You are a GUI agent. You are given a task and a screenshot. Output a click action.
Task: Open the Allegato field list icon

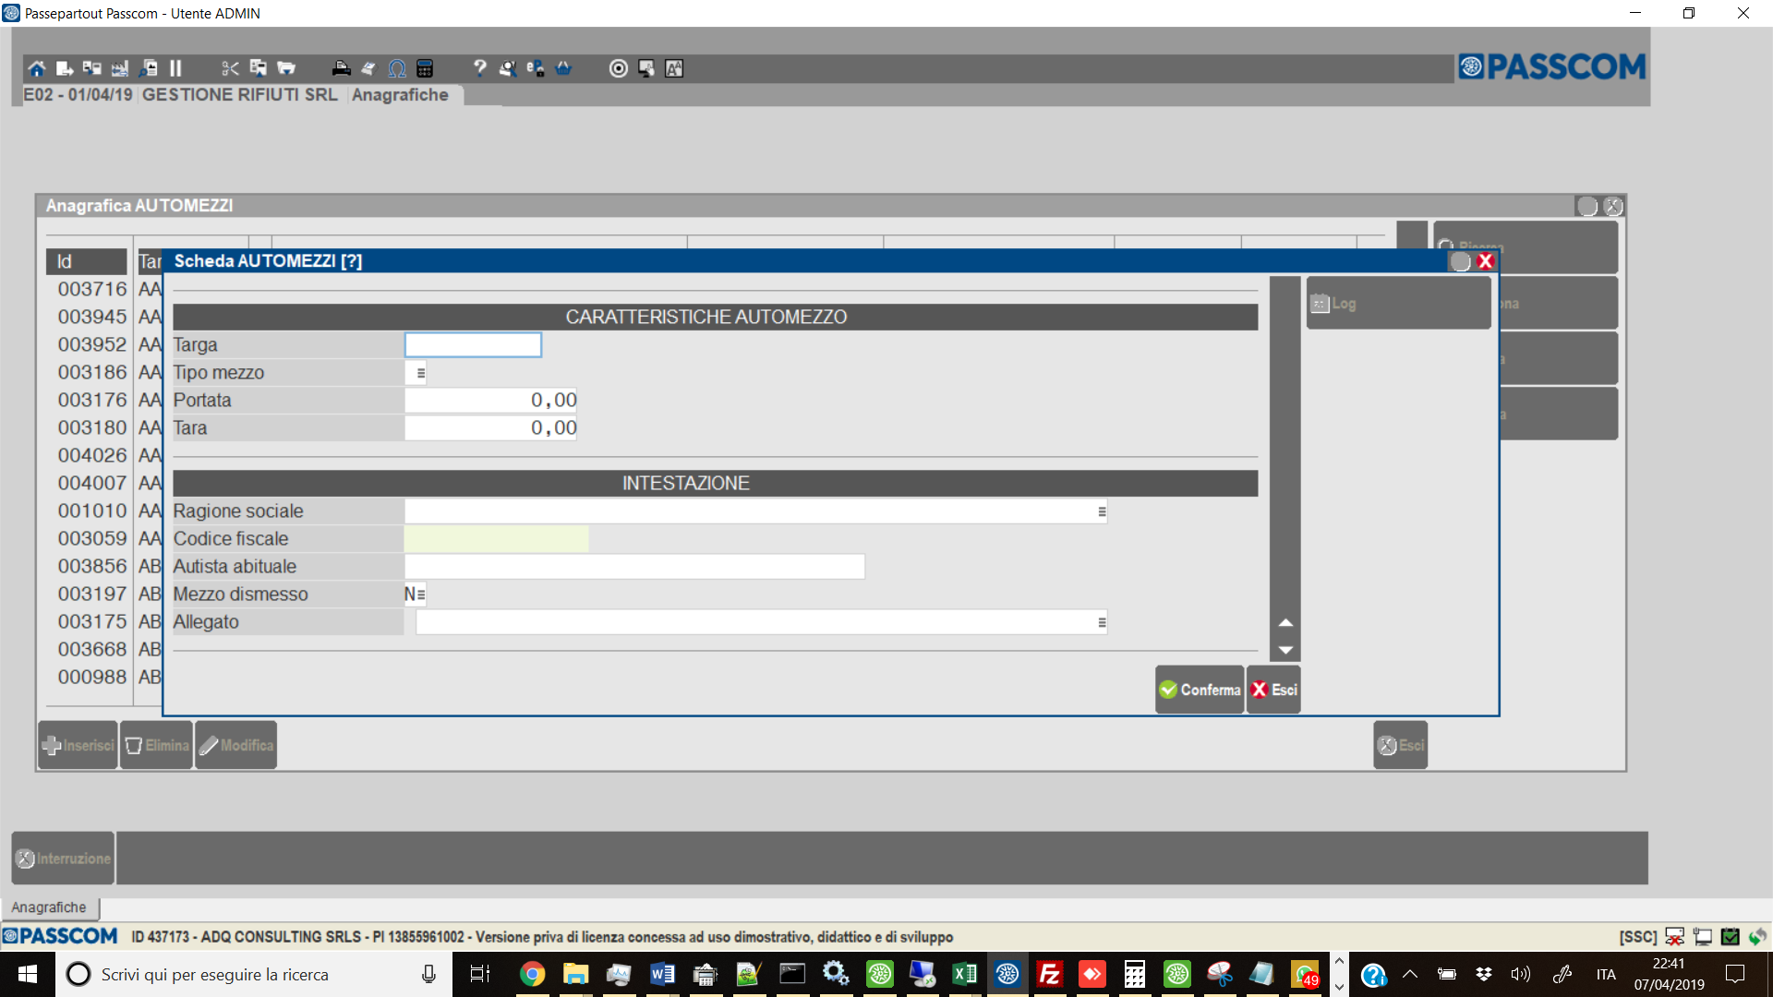click(1101, 622)
